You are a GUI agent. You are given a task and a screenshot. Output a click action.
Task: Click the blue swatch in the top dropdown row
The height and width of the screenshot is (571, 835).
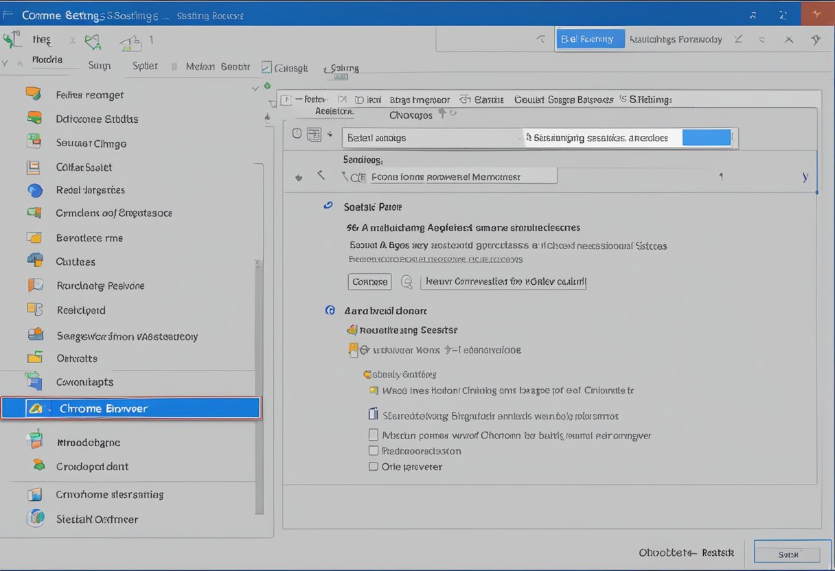point(707,137)
